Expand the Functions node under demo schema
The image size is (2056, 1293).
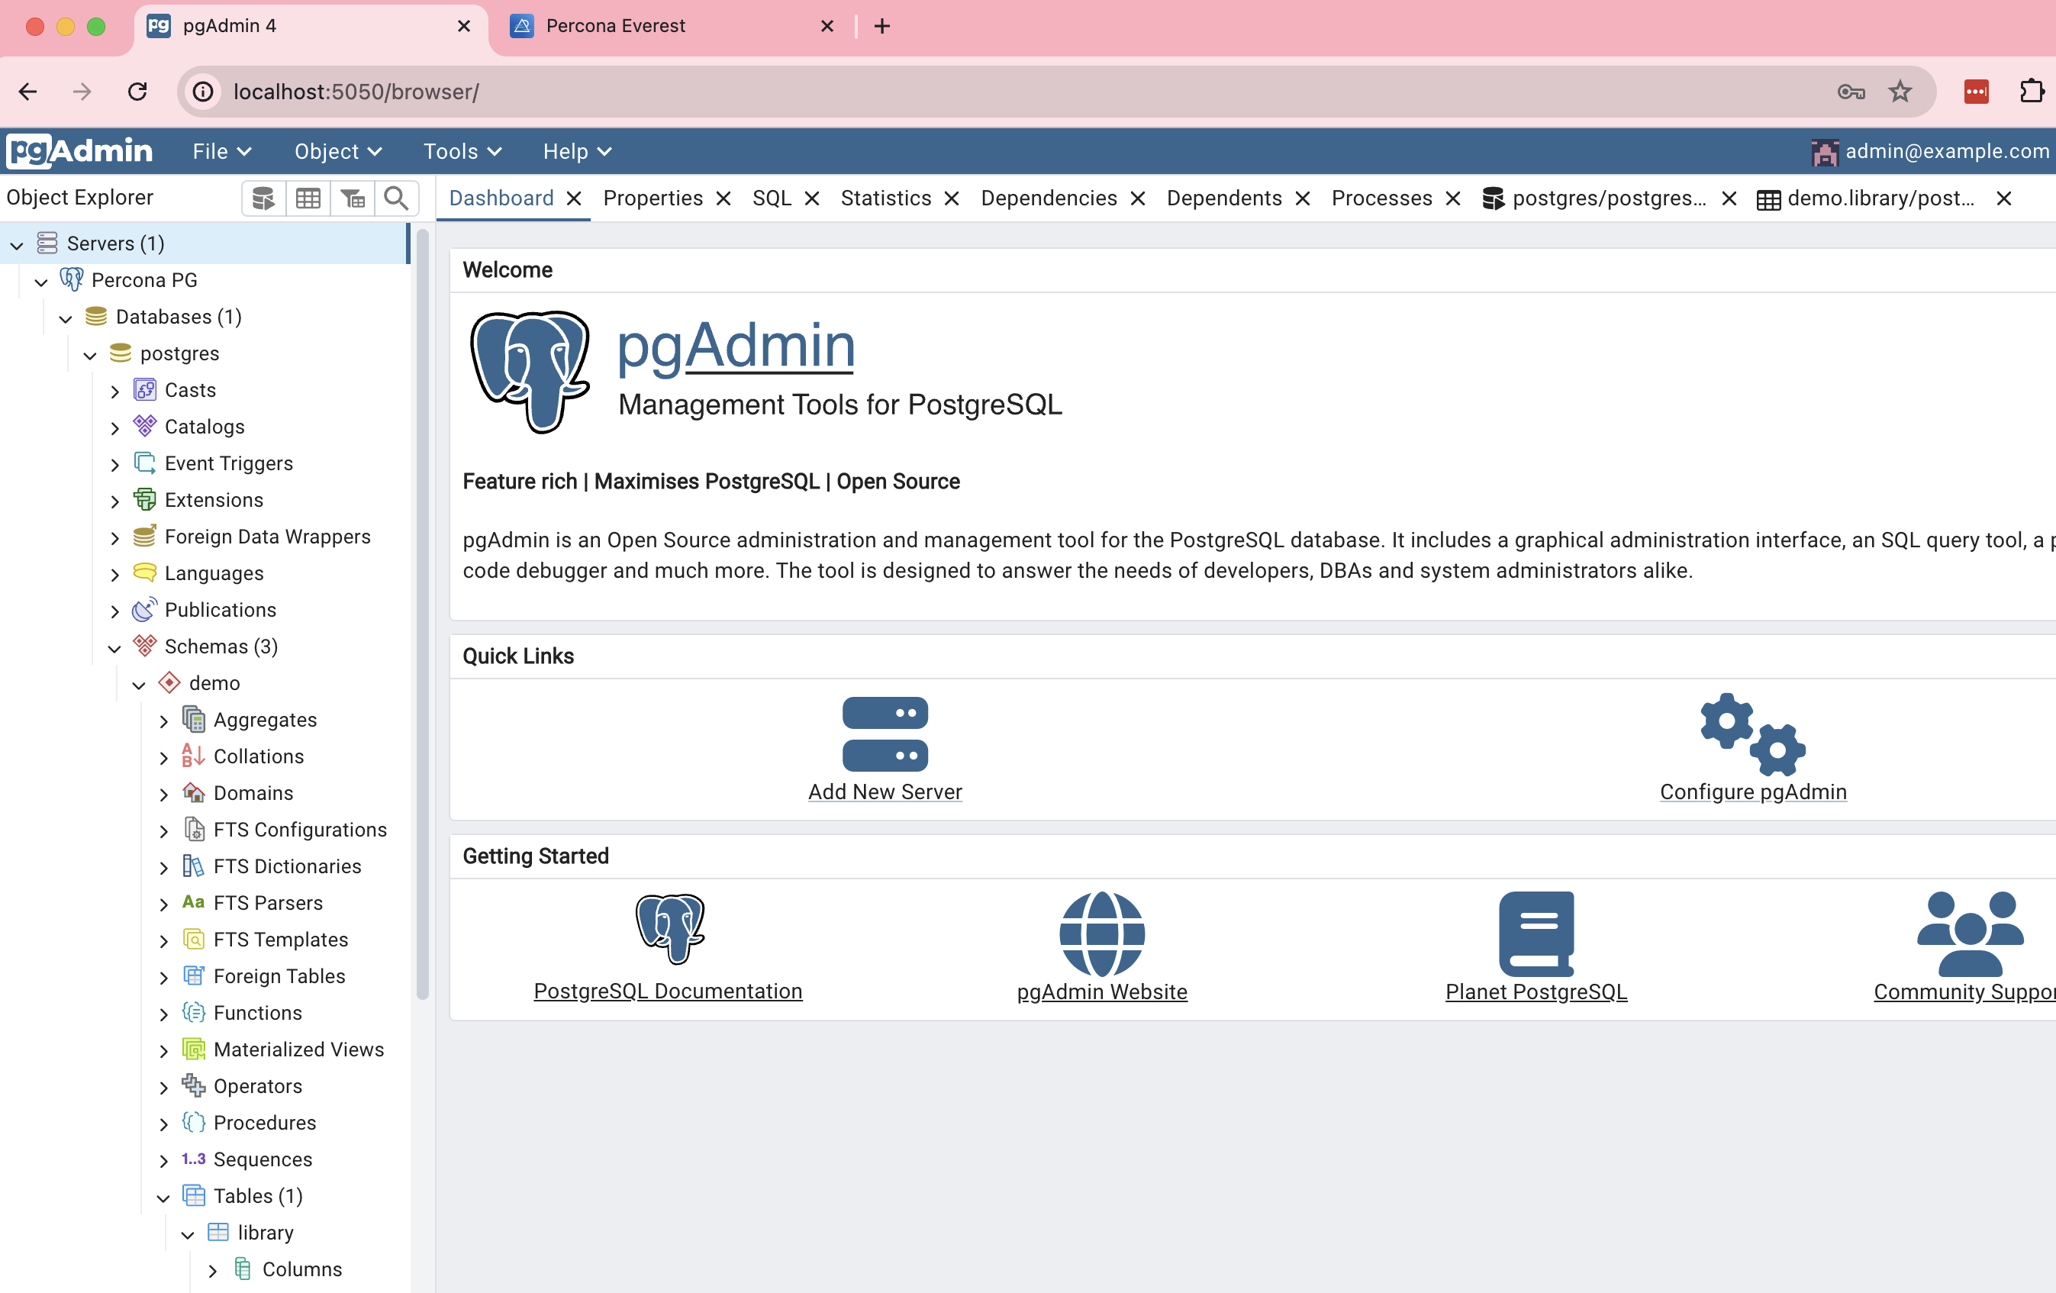point(164,1013)
